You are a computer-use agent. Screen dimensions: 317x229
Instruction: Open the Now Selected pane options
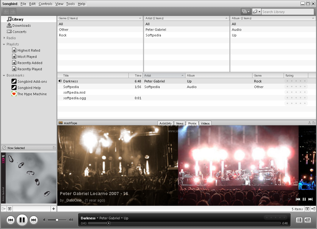pos(54,148)
